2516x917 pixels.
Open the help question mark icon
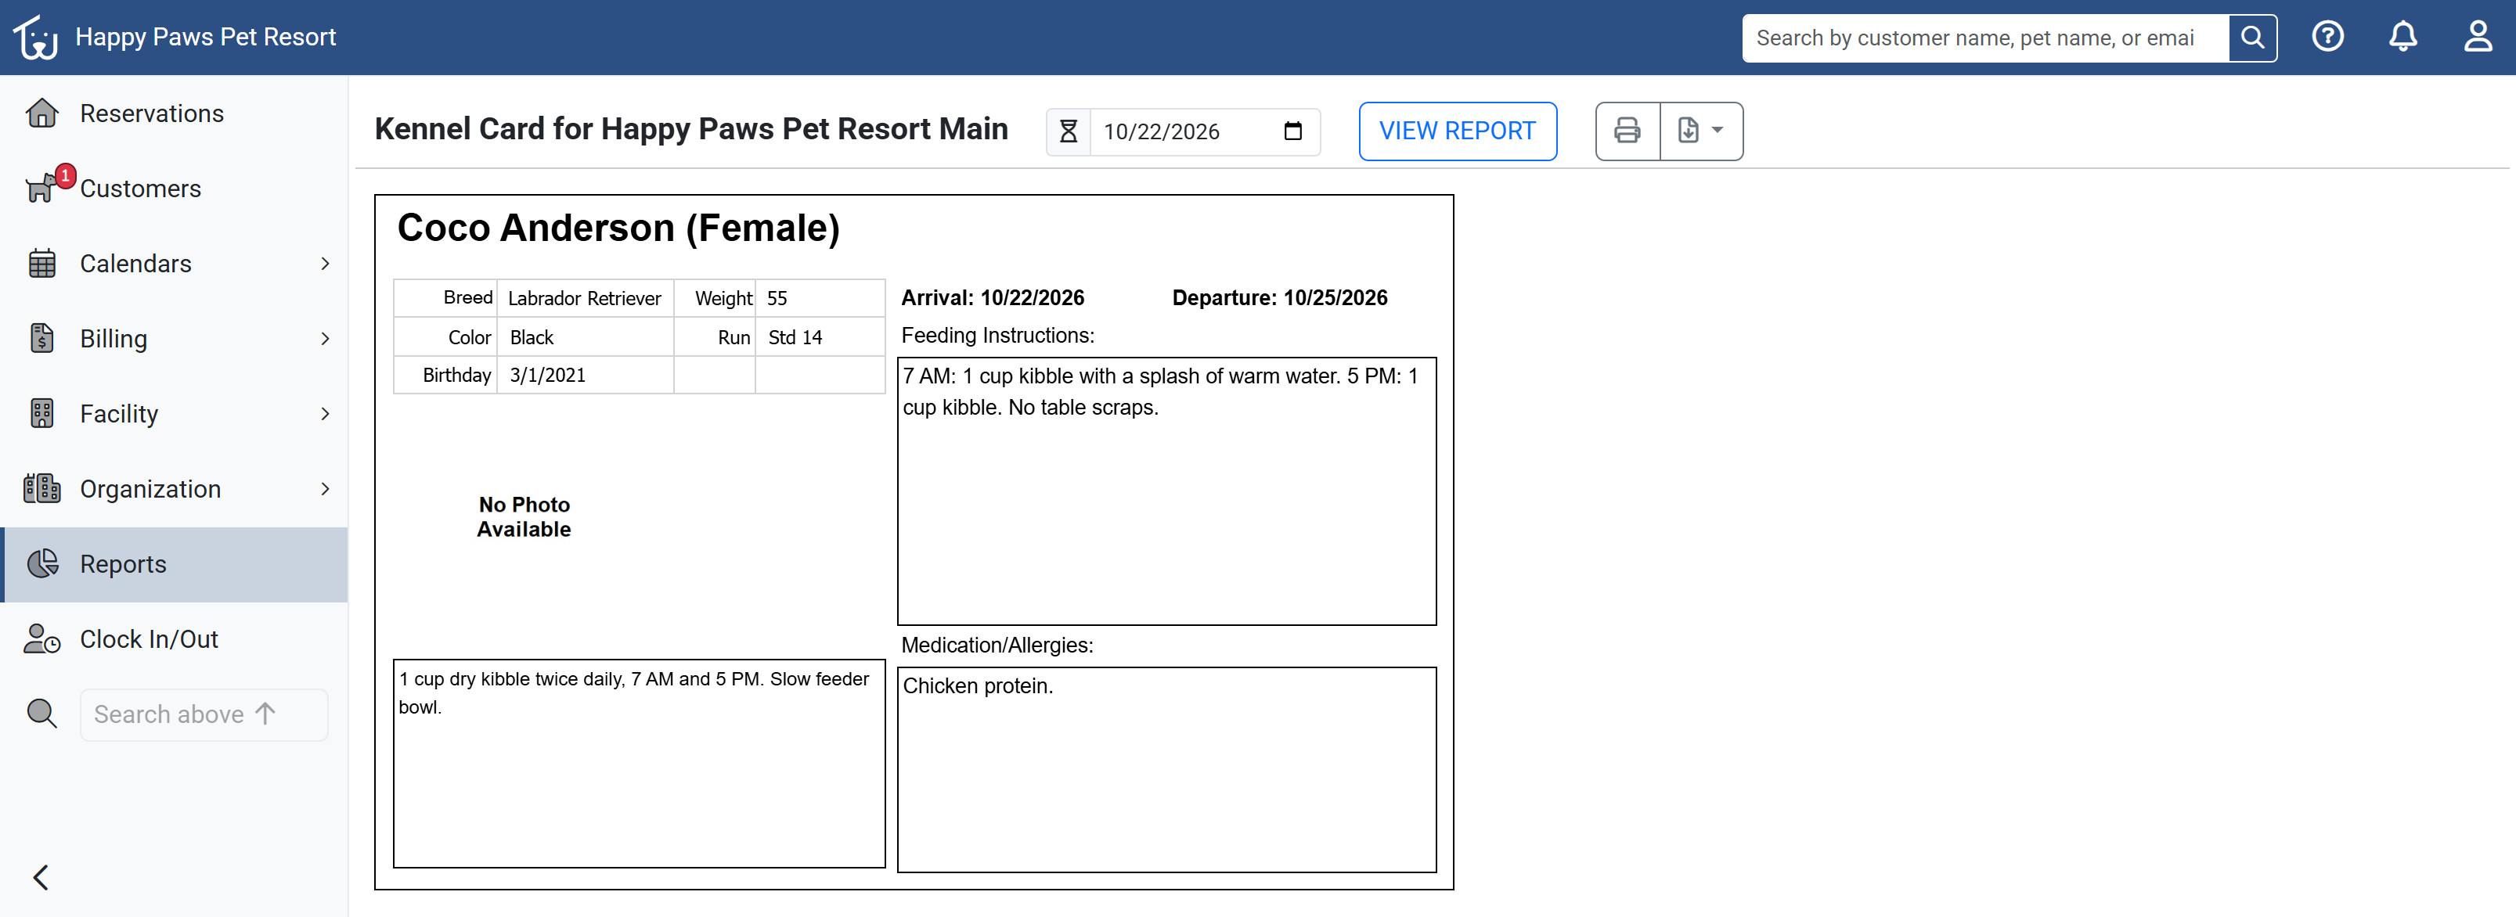point(2327,37)
